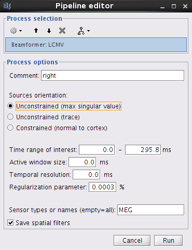Click the Process selection heading

[x=34, y=19]
